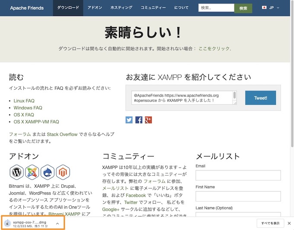Viewport: 294px width, 230px height.
Task: Click the アドオン section heading
Action: (24, 156)
